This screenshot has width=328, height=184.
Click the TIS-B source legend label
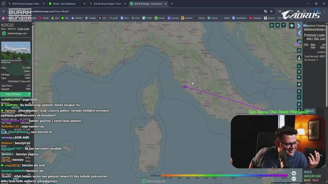click(315, 180)
